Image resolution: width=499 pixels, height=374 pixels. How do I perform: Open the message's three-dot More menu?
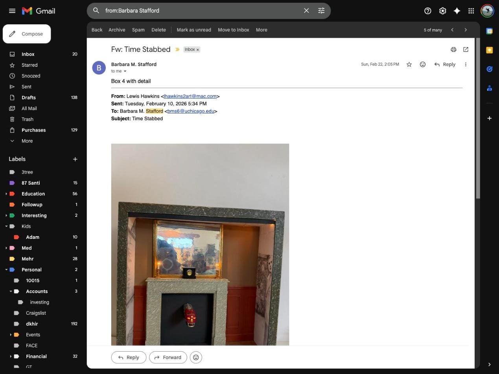coord(466,64)
